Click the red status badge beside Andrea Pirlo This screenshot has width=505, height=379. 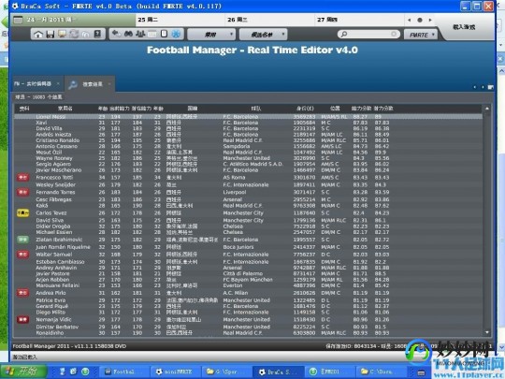pyautogui.click(x=22, y=293)
